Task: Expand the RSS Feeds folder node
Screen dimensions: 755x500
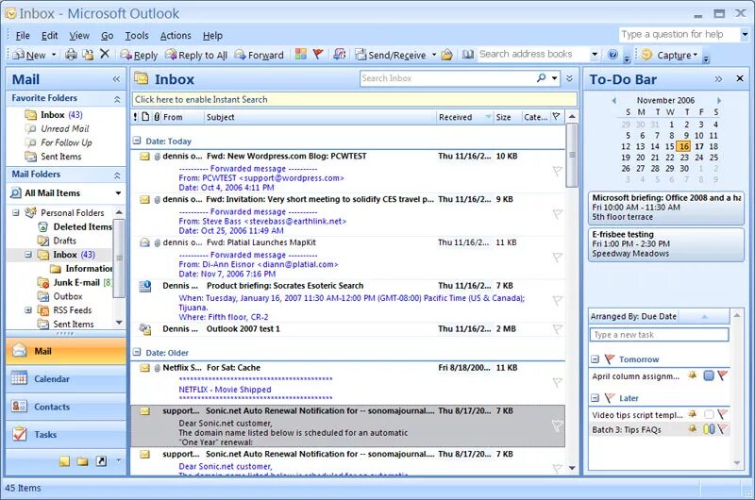Action: point(28,310)
